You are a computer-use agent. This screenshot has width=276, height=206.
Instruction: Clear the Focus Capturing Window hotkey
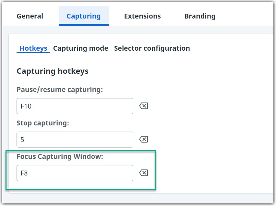pos(144,173)
